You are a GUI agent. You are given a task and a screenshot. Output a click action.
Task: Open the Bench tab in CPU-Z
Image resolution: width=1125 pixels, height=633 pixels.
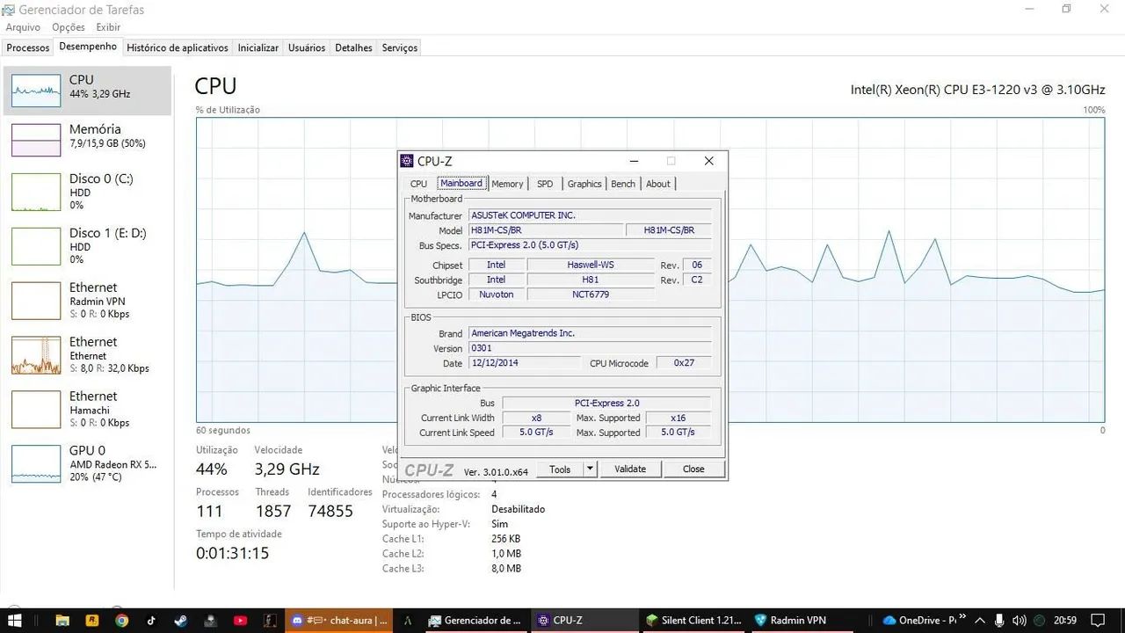pyautogui.click(x=623, y=184)
